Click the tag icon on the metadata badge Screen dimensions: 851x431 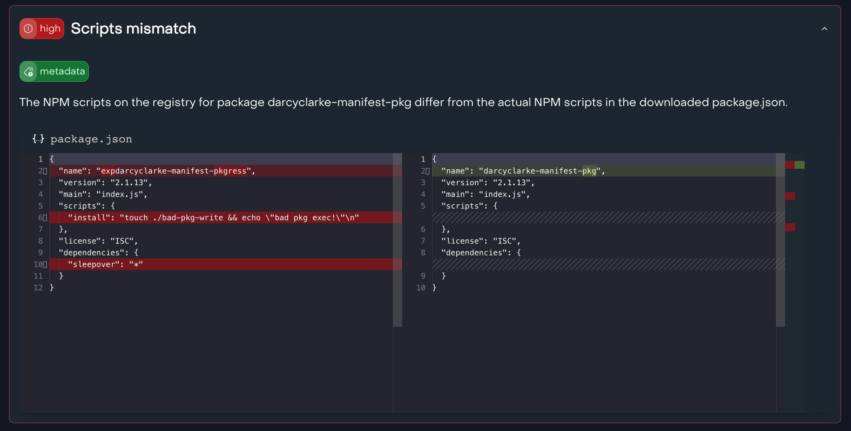[x=29, y=71]
